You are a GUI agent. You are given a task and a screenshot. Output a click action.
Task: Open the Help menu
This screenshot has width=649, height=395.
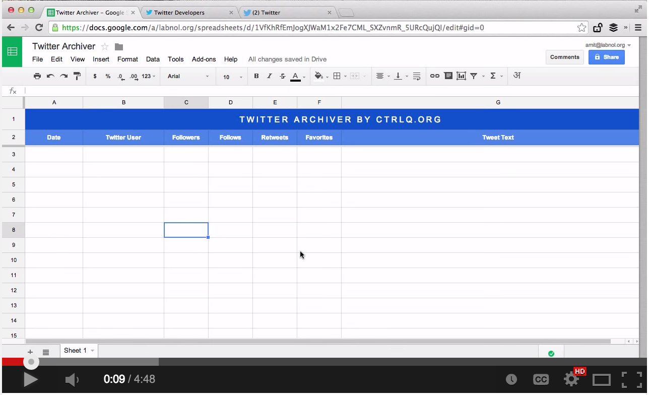coord(231,59)
